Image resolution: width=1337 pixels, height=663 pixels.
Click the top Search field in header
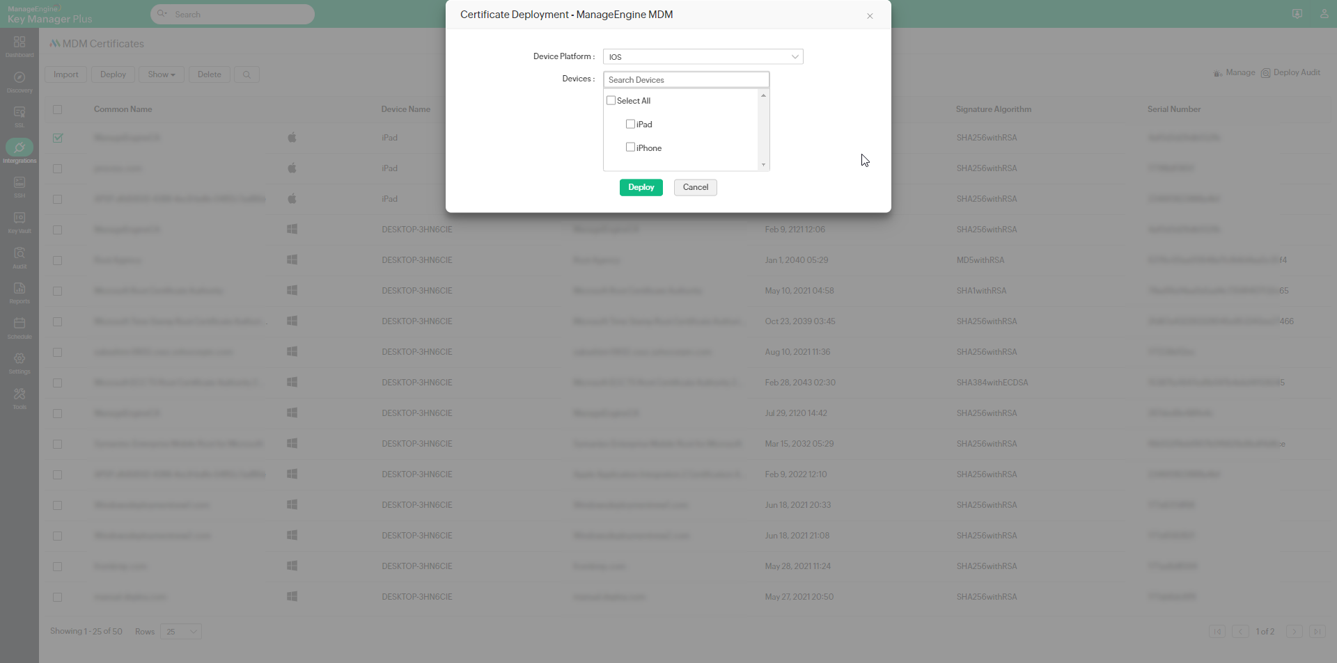[x=233, y=14]
